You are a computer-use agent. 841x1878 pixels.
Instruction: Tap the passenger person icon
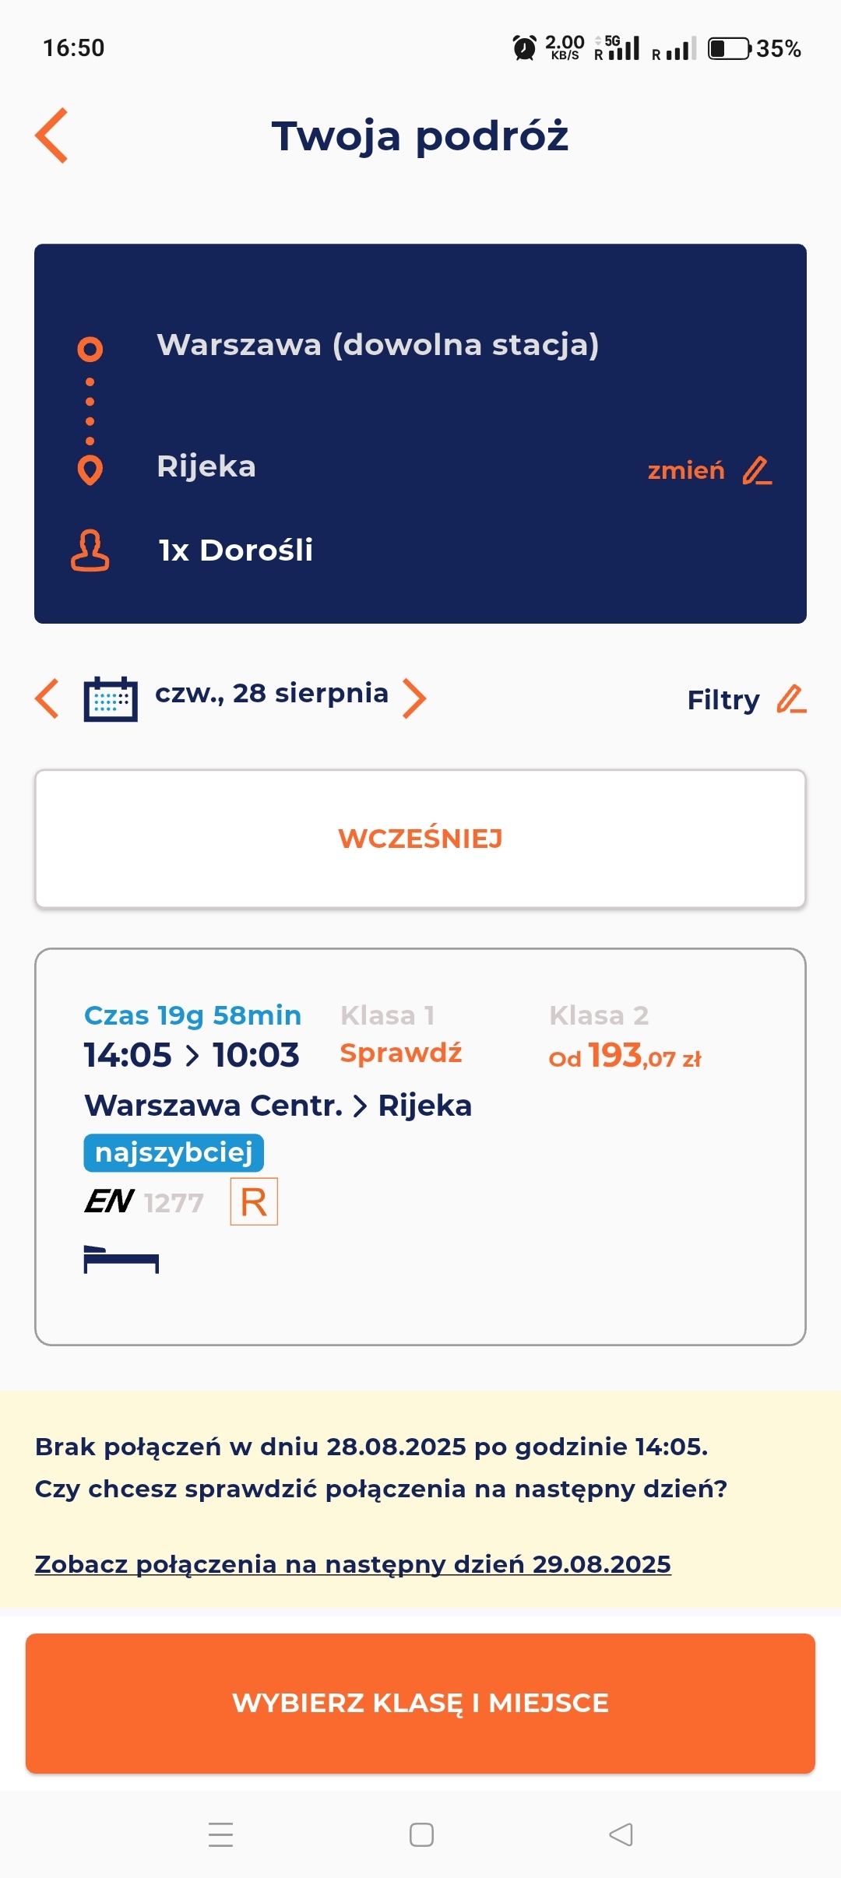click(x=90, y=550)
